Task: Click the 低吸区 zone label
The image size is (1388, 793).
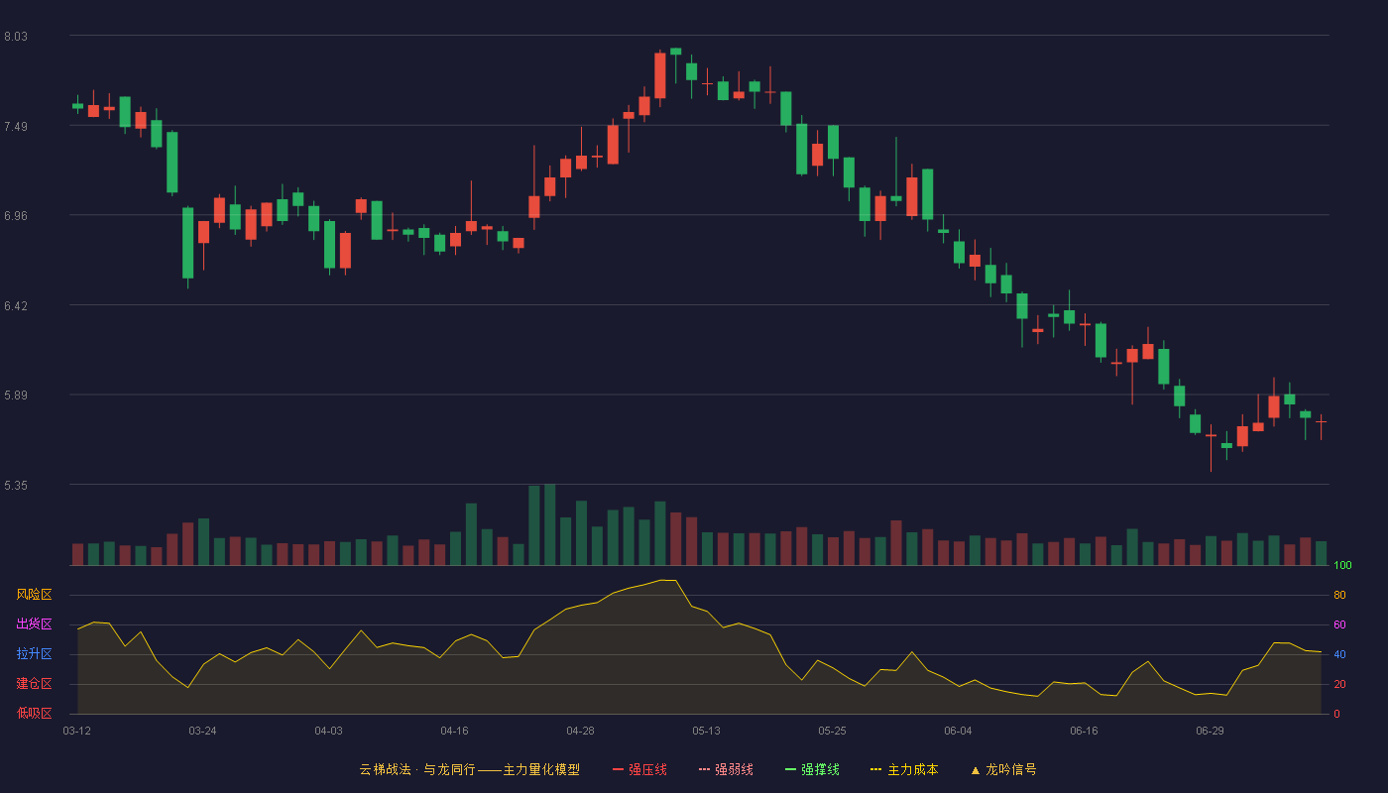Action: tap(34, 712)
